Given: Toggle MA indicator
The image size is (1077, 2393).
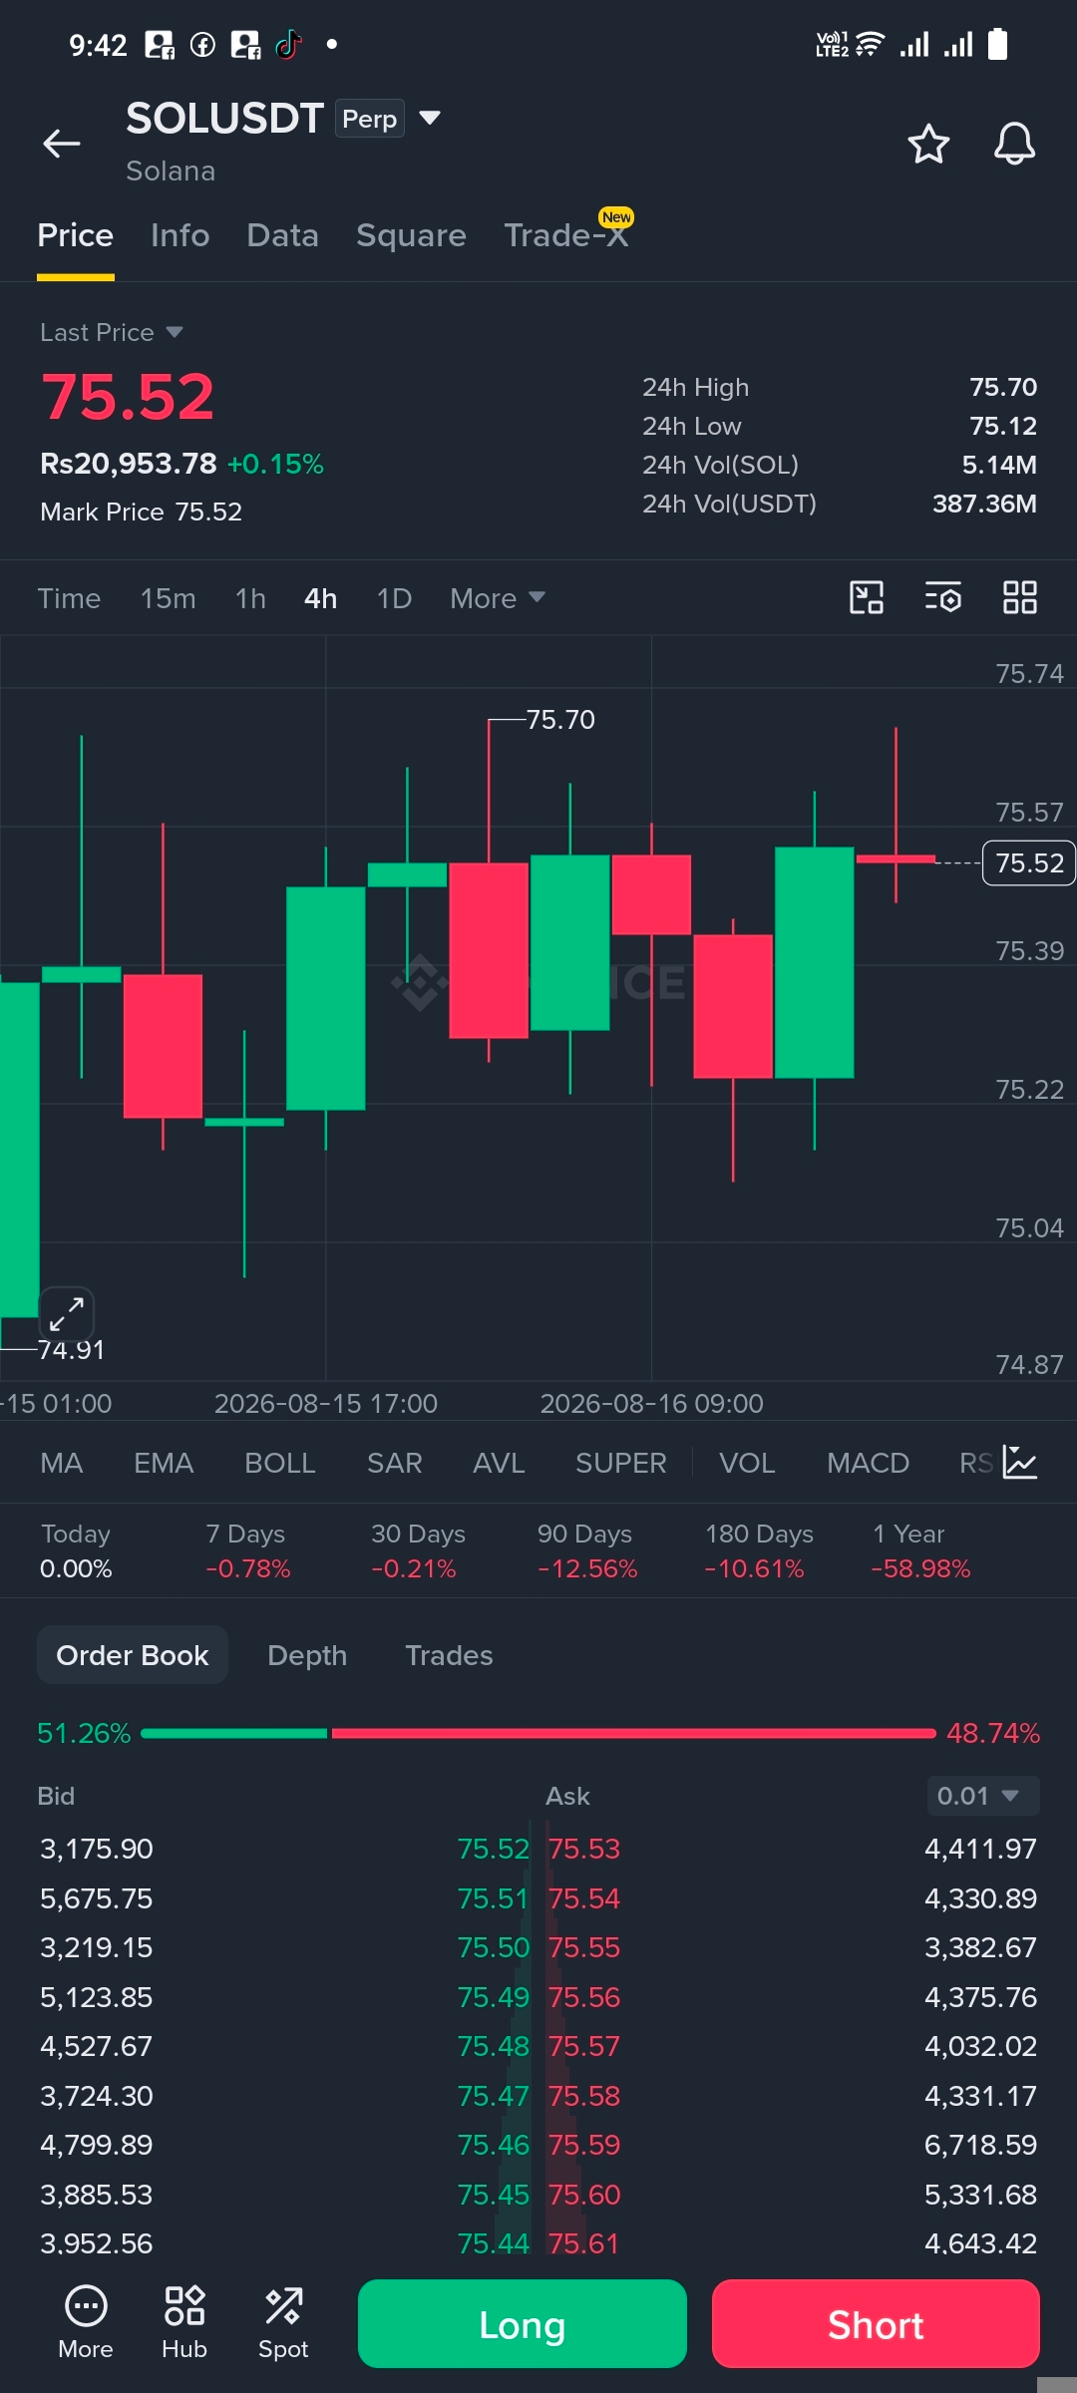Looking at the screenshot, I should (62, 1463).
